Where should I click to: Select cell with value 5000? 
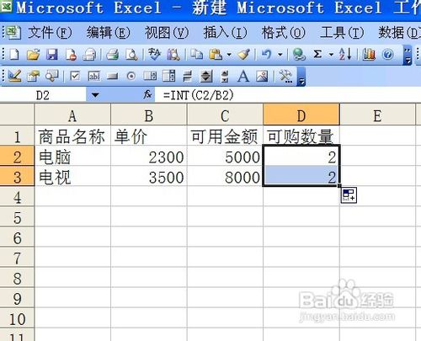[225, 157]
